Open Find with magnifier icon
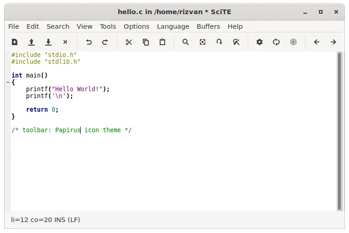The height and width of the screenshot is (233, 349). pyautogui.click(x=186, y=42)
